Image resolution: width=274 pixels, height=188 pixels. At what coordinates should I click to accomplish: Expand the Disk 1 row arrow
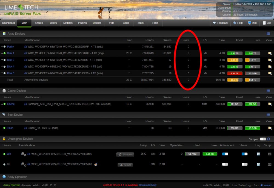click(2, 53)
